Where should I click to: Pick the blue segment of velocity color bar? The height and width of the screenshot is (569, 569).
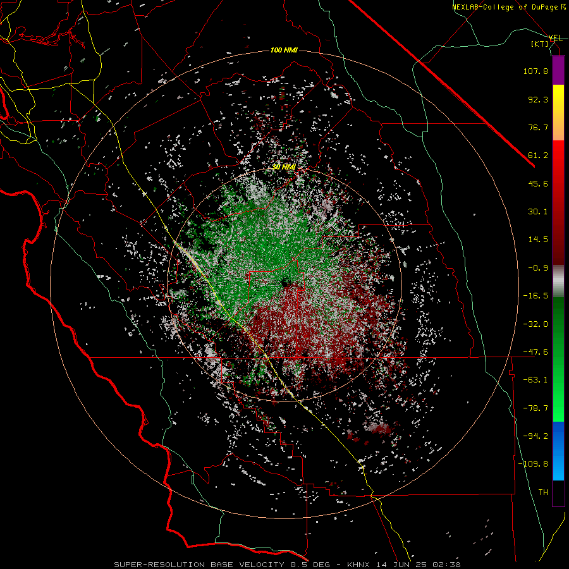point(558,451)
